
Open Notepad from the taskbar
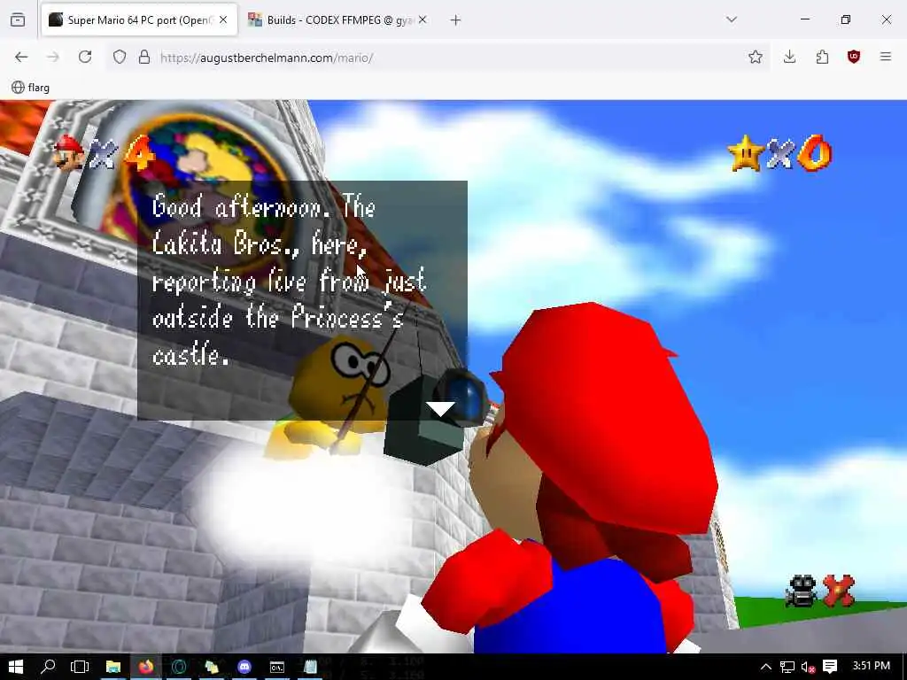[311, 667]
